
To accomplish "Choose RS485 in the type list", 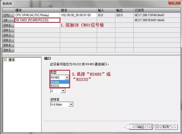I will [x=60, y=82].
